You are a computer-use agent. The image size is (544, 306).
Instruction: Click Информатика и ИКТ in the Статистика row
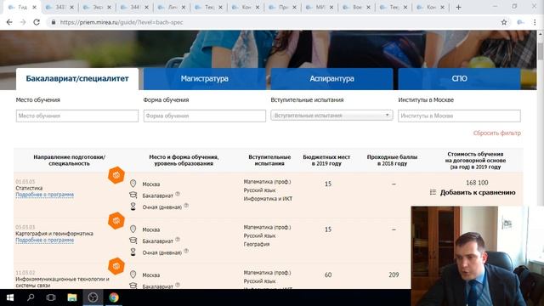click(x=268, y=199)
